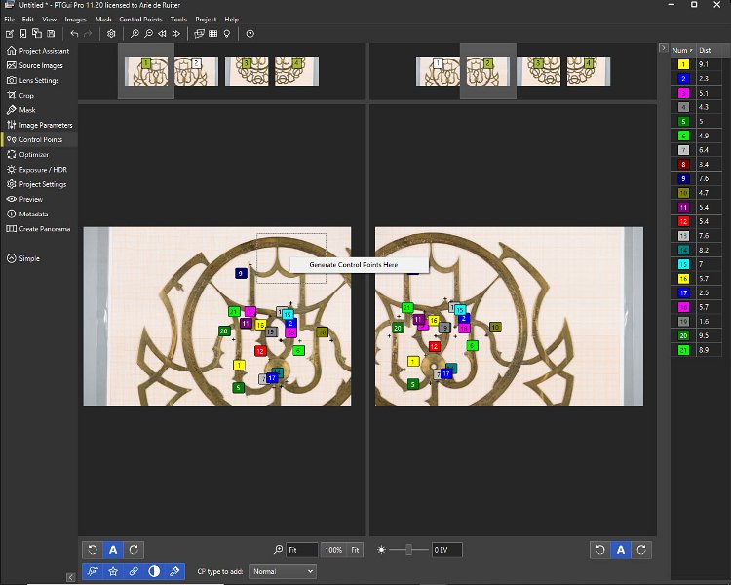Image resolution: width=731 pixels, height=585 pixels.
Task: Rotate left image counterclockwise
Action: tap(92, 550)
